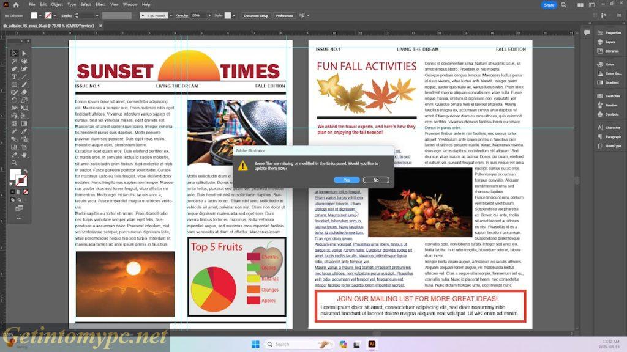Select the Eyedropper tool
The image size is (627, 352).
[24, 131]
